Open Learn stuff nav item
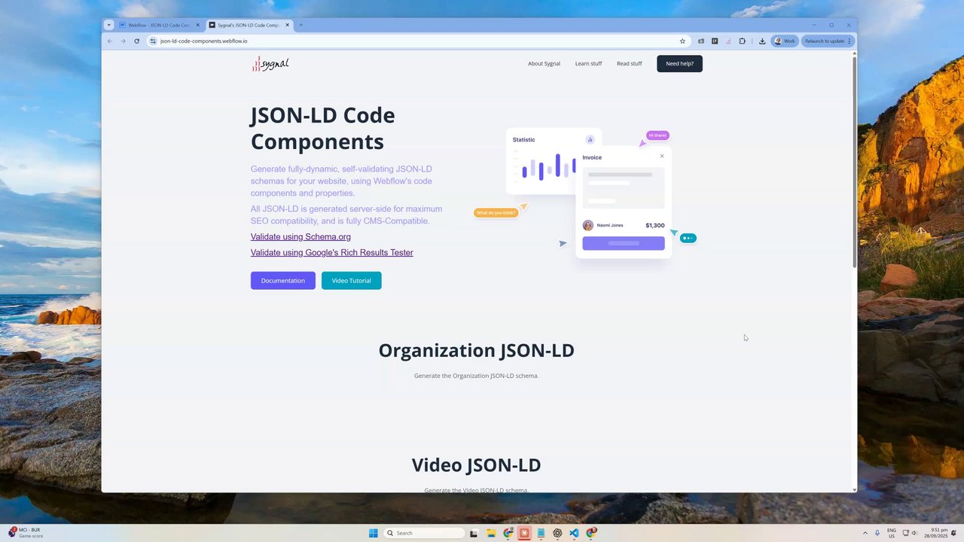 (588, 63)
